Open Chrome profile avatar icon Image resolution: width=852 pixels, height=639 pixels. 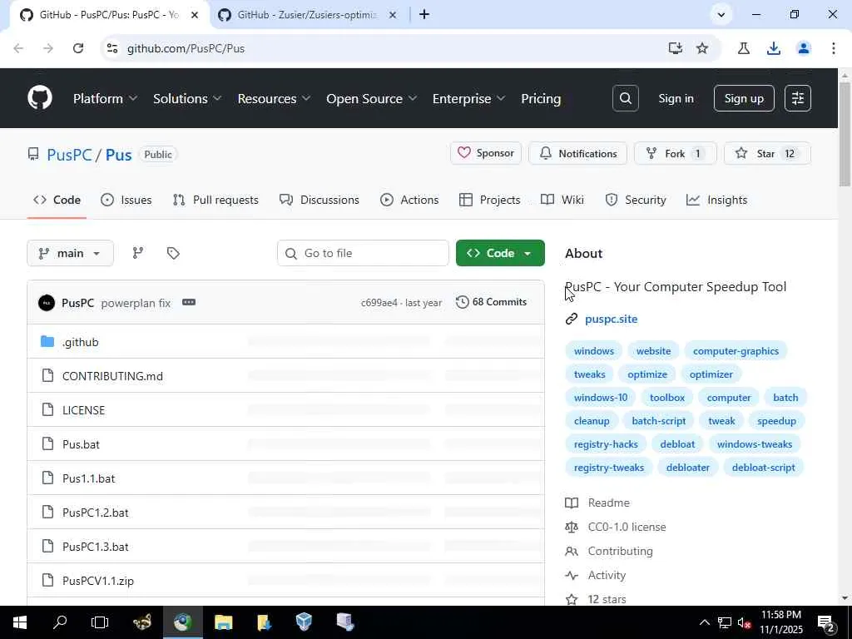[804, 48]
